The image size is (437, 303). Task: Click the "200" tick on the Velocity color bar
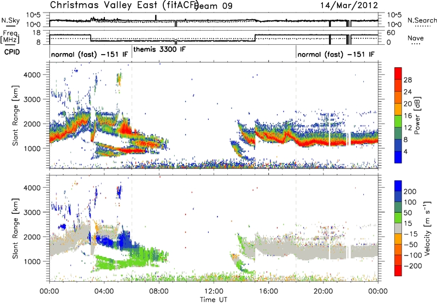pos(410,191)
